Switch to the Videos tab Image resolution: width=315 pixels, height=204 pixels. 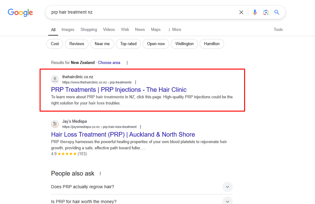click(x=109, y=30)
